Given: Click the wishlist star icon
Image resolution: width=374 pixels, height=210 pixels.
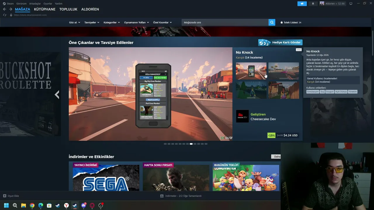Looking at the screenshot, I should pyautogui.click(x=282, y=22).
